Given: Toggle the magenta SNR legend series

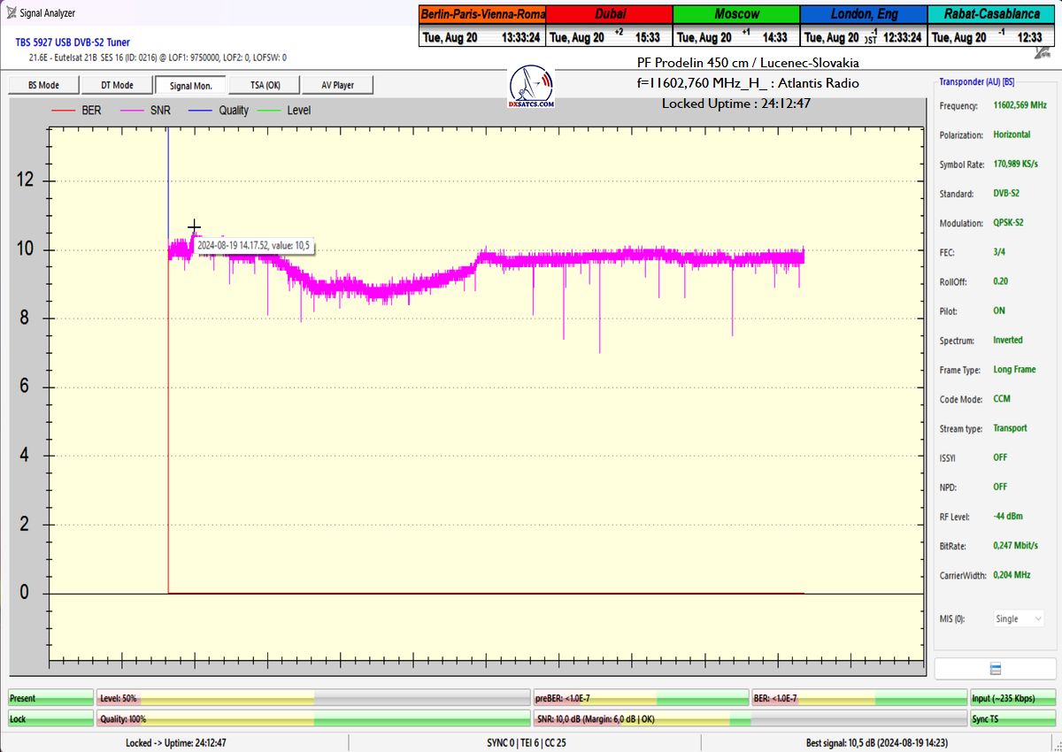Looking at the screenshot, I should (147, 111).
